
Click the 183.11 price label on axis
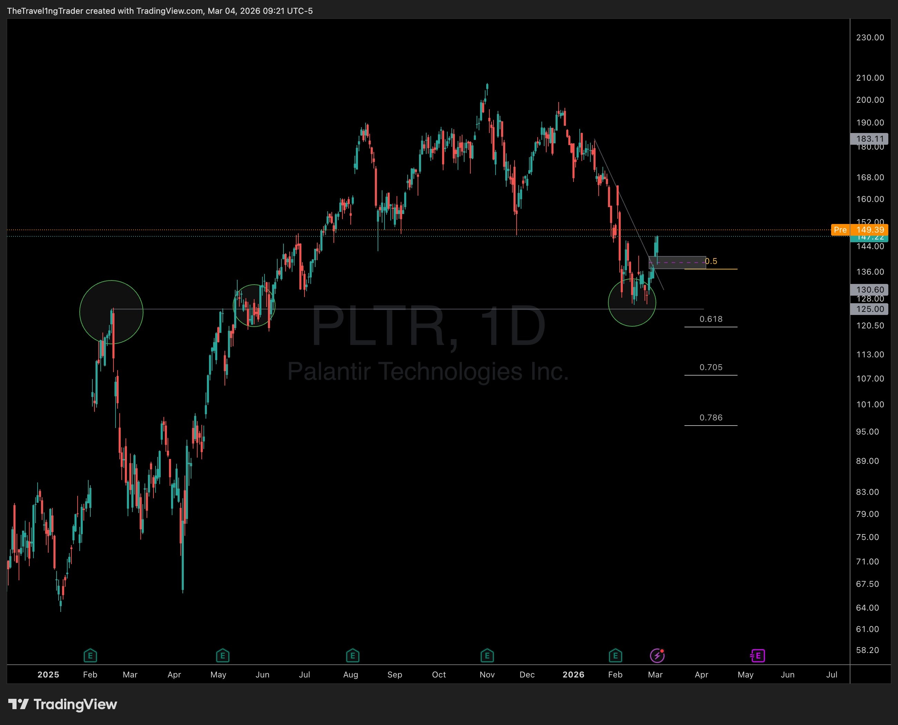coord(869,139)
